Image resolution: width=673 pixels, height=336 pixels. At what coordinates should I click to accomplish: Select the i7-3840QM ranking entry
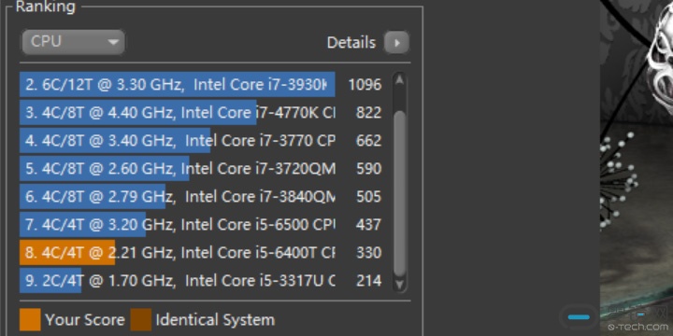coord(201,197)
